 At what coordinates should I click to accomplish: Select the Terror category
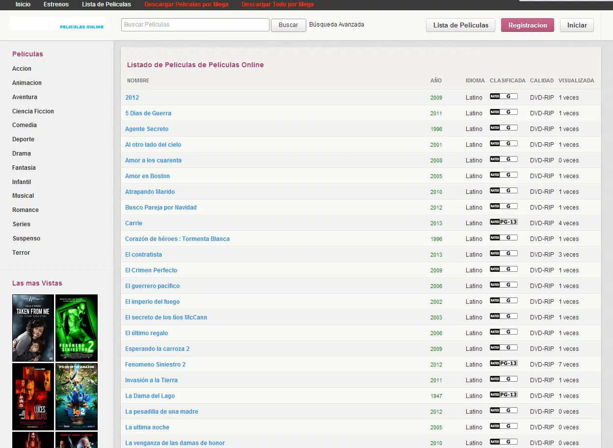point(21,253)
